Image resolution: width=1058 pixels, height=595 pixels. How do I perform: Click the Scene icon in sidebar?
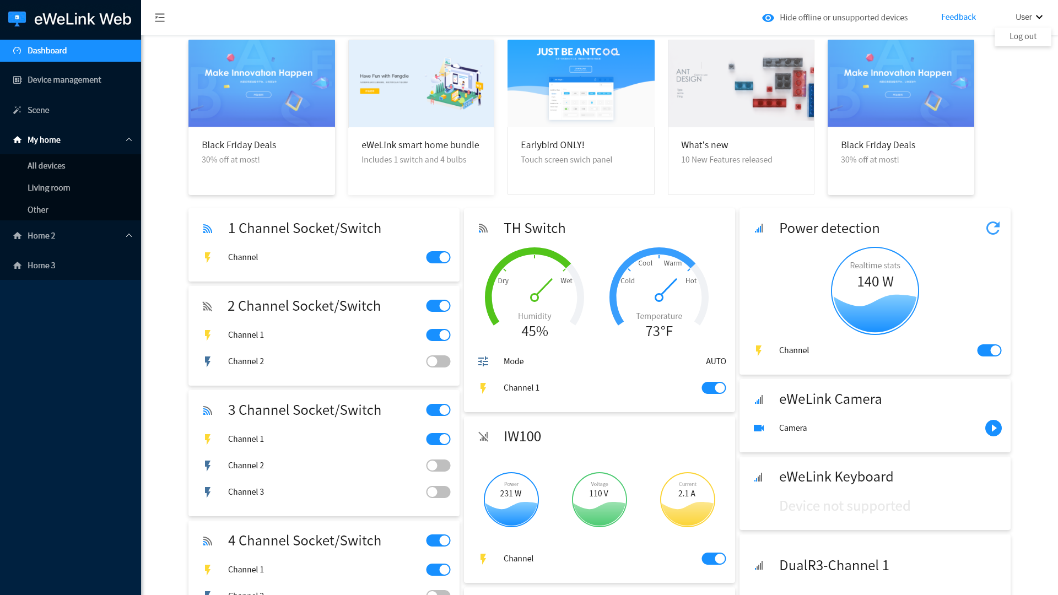[18, 110]
